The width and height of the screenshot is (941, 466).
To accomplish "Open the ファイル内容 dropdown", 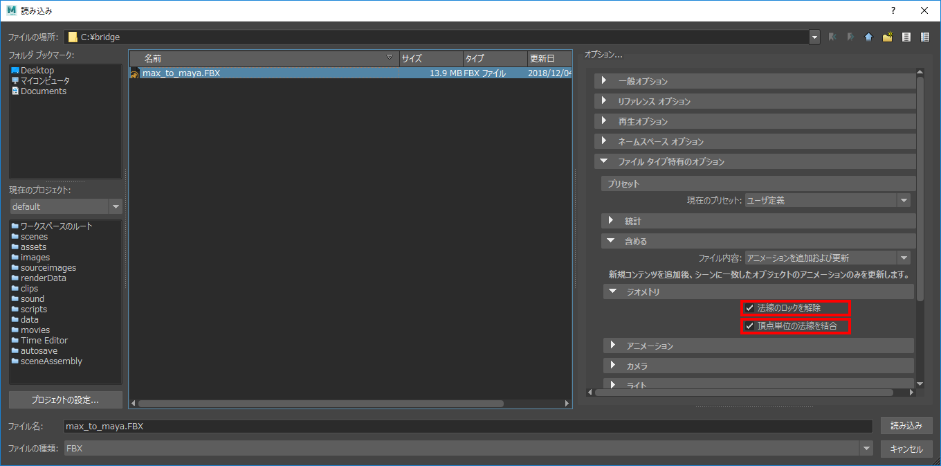I will (x=827, y=258).
